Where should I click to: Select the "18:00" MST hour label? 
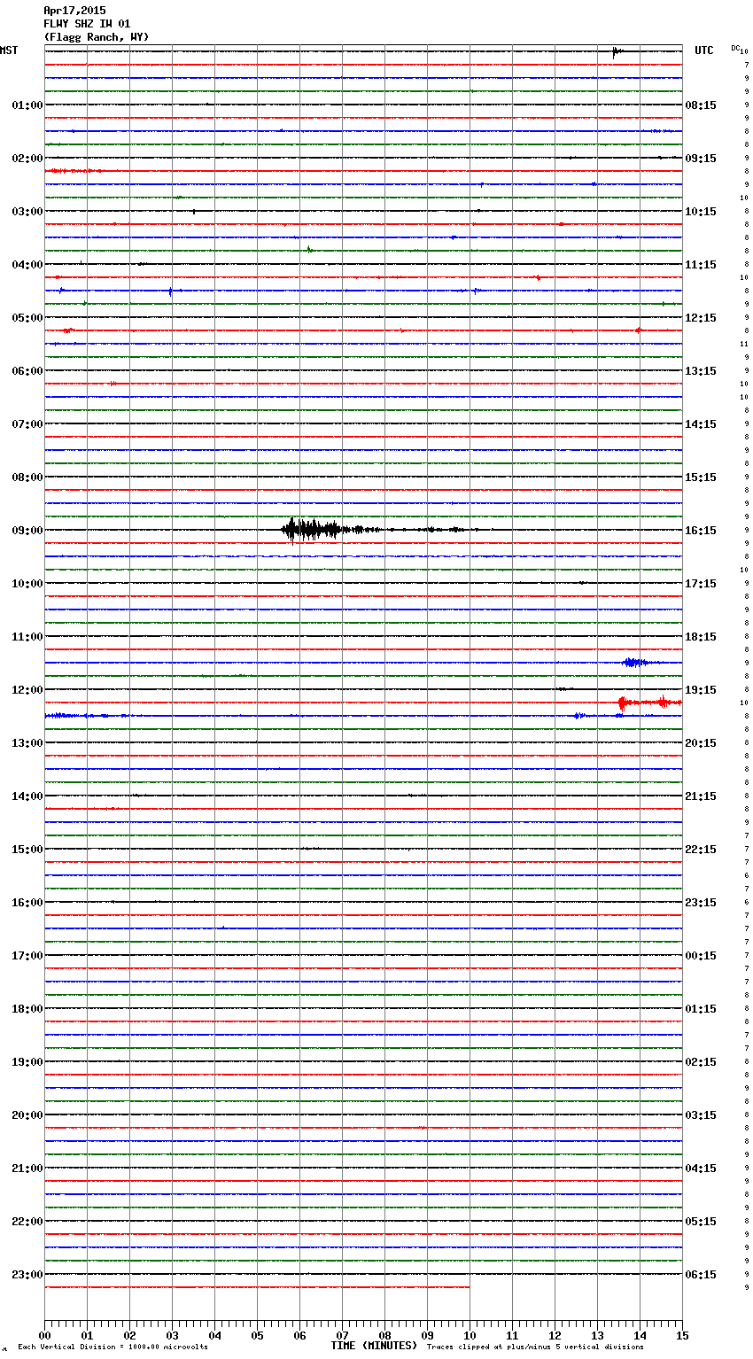(x=27, y=1009)
